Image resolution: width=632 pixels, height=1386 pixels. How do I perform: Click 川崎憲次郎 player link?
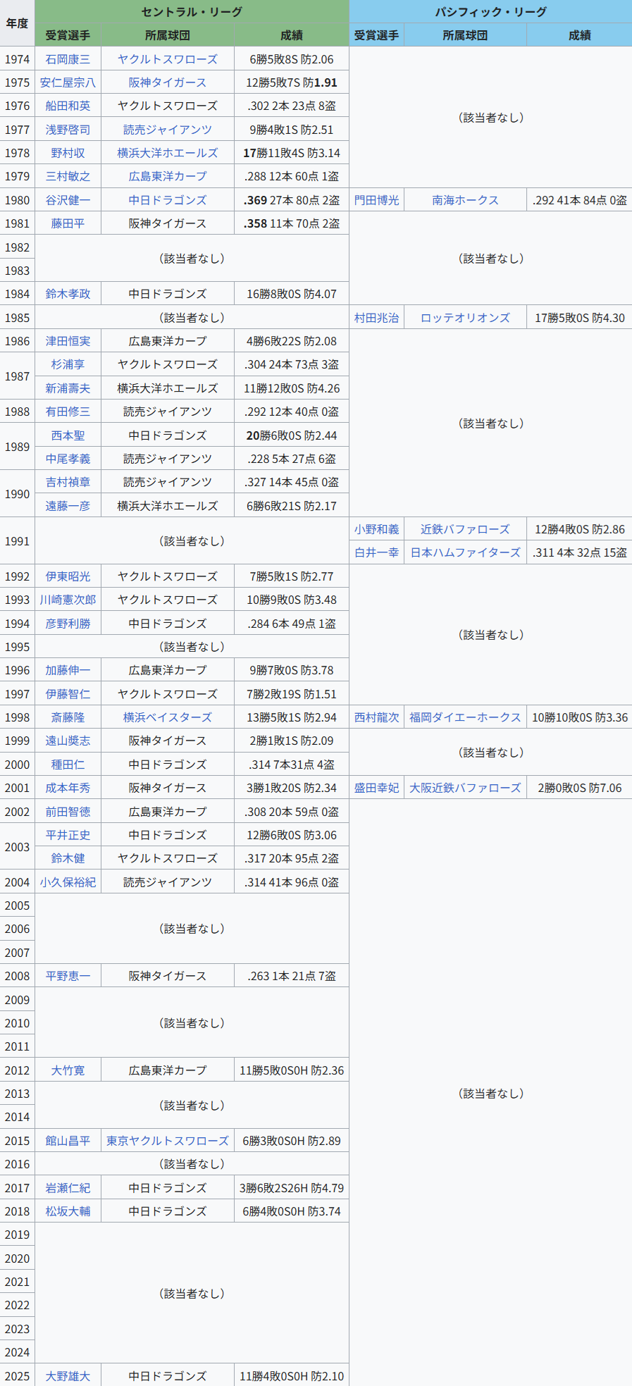click(68, 600)
